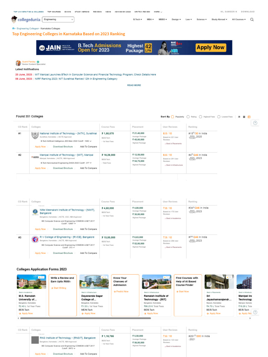The image size is (268, 357).
Task: Expand the Study Abroad dropdown in header
Action: (219, 20)
